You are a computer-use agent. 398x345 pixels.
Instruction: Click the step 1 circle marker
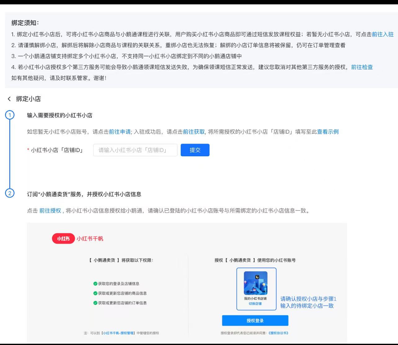point(10,115)
